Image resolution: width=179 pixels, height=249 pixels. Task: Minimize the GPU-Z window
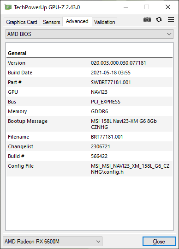[126, 7]
